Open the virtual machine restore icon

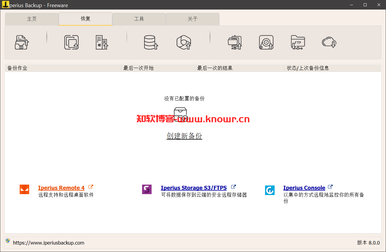(72, 42)
